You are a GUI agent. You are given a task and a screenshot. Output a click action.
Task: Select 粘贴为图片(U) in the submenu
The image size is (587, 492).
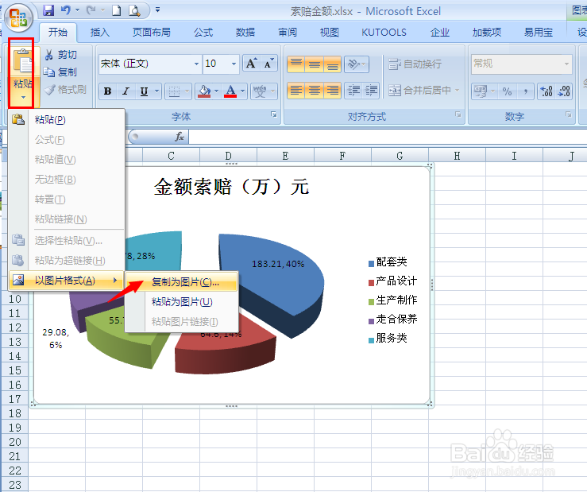182,302
